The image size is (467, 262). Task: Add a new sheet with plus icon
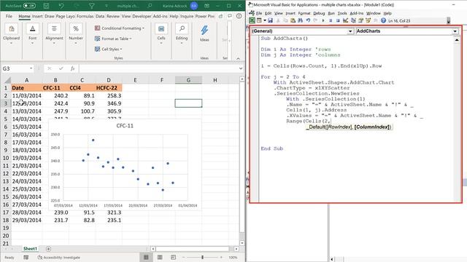pyautogui.click(x=49, y=249)
